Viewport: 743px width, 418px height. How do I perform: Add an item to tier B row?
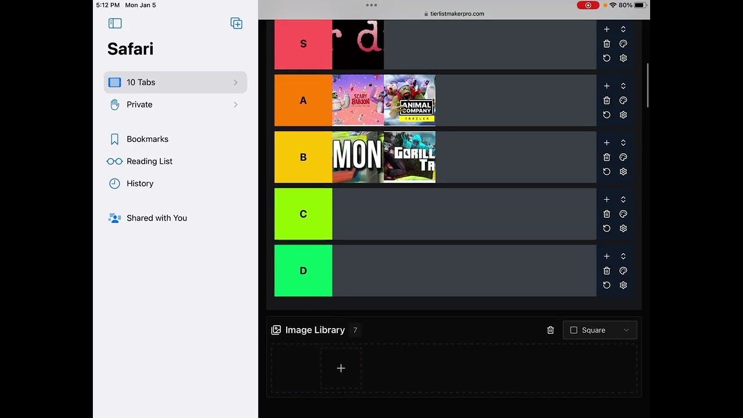coord(607,143)
